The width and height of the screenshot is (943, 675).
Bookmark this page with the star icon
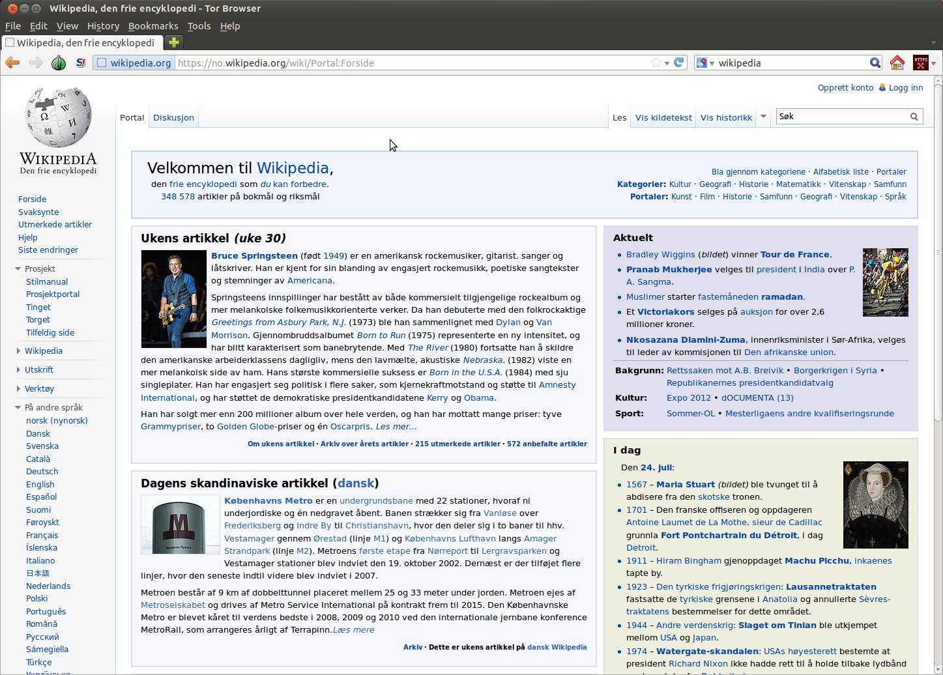point(656,63)
